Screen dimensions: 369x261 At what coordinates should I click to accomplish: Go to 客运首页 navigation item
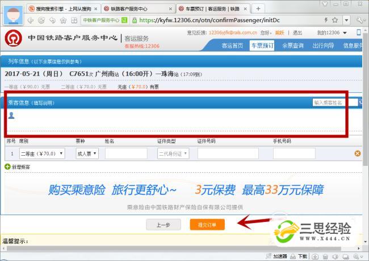point(232,45)
